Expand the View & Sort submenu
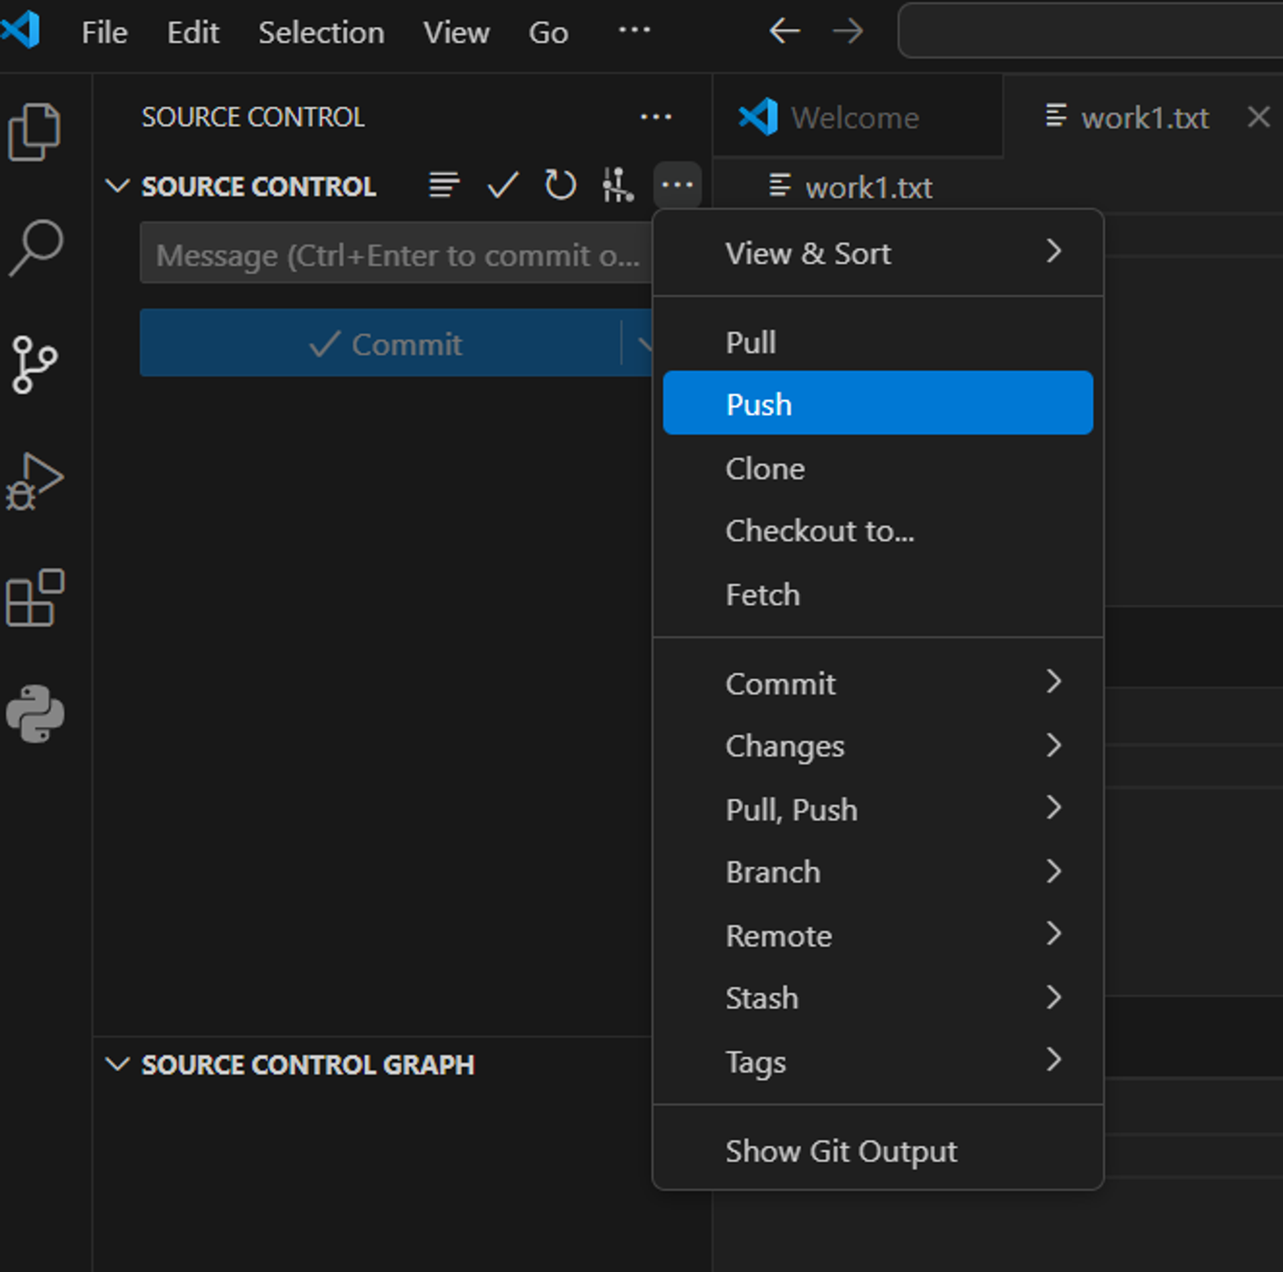Viewport: 1283px width, 1272px height. pyautogui.click(x=878, y=253)
